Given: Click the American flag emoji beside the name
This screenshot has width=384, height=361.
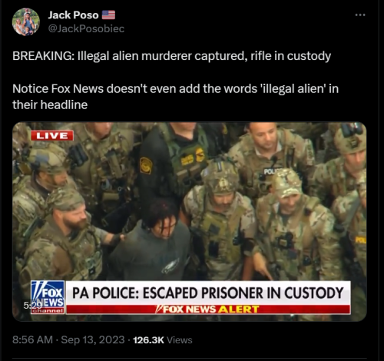Looking at the screenshot, I should [108, 15].
